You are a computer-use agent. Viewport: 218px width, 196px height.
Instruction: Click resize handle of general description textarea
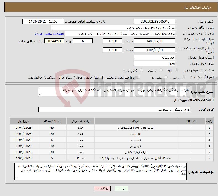tap(40, 95)
